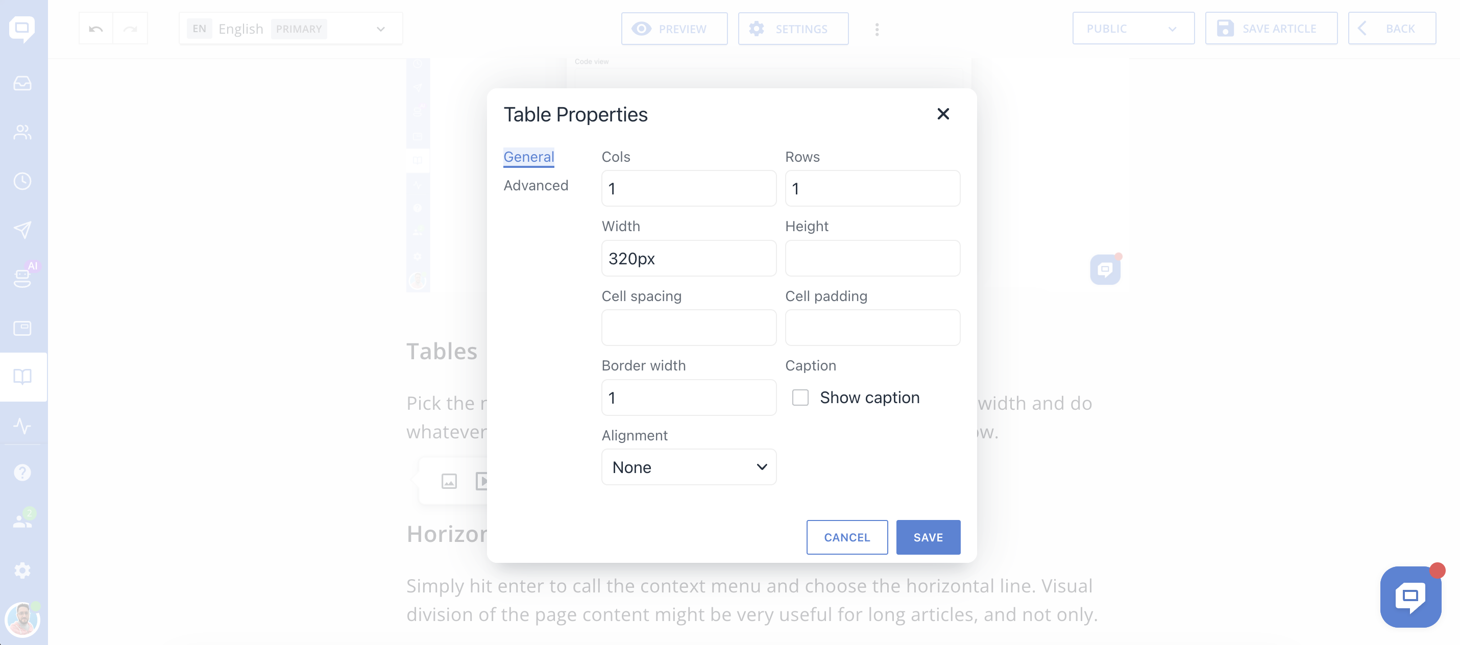This screenshot has height=645, width=1460.
Task: Open the inbox icon in sidebar
Action: pyautogui.click(x=22, y=84)
